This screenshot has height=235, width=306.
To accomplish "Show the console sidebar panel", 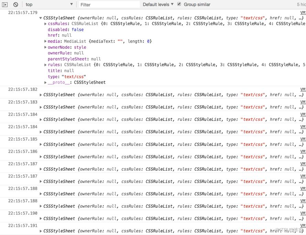I will tap(5, 4).
